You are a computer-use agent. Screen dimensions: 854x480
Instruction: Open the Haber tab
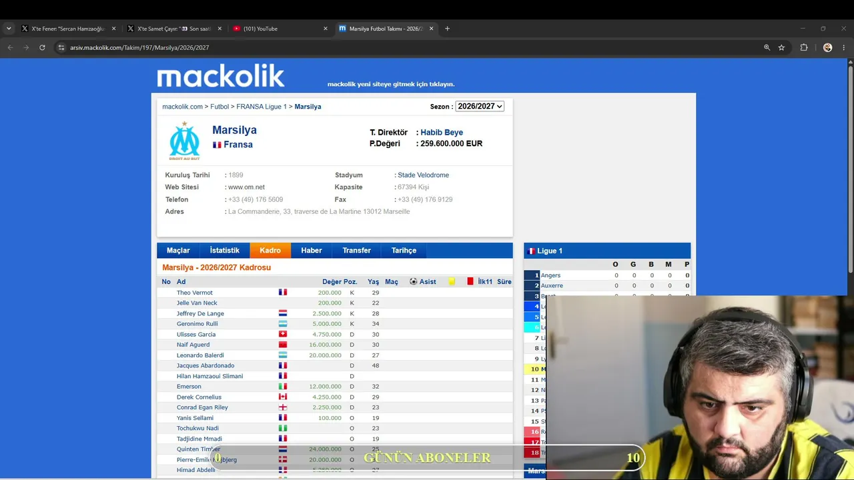tap(312, 251)
